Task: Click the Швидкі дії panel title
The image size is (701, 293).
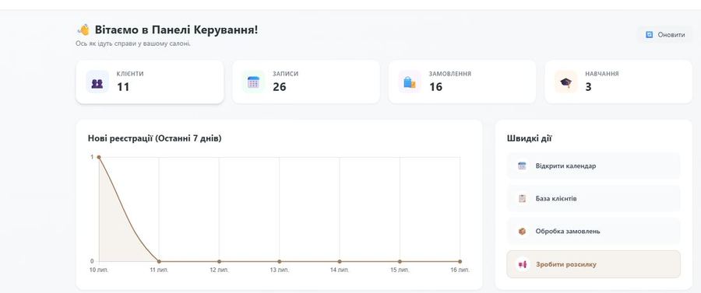Action: click(530, 138)
